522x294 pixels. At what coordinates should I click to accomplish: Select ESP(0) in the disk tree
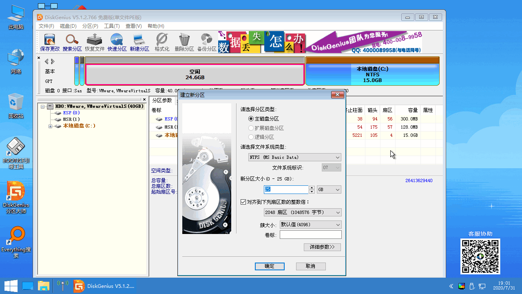pos(71,113)
